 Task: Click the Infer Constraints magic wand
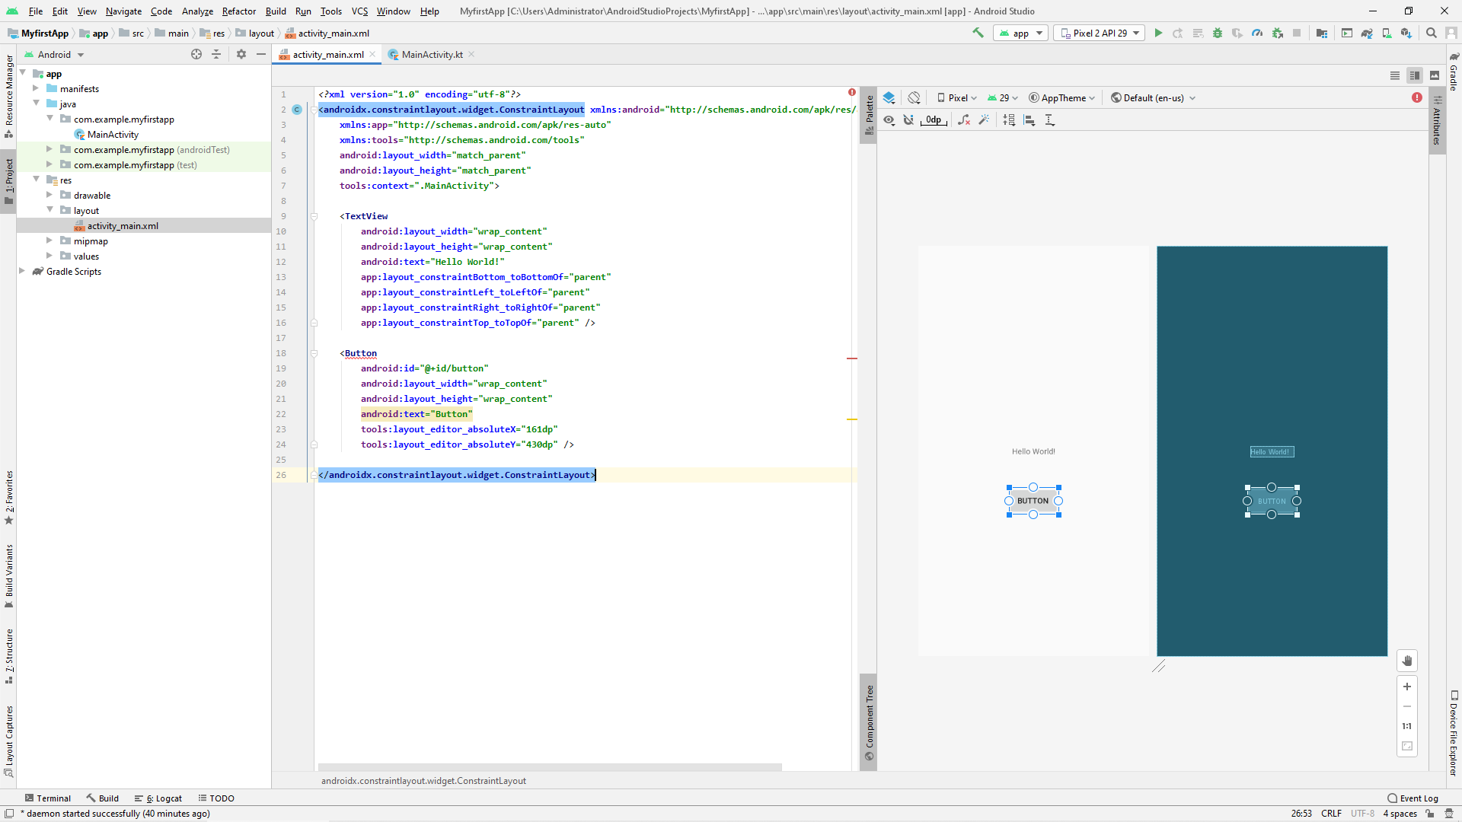click(984, 119)
